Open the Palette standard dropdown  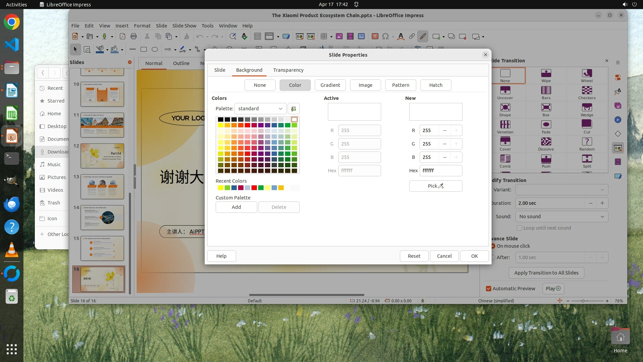pos(260,109)
